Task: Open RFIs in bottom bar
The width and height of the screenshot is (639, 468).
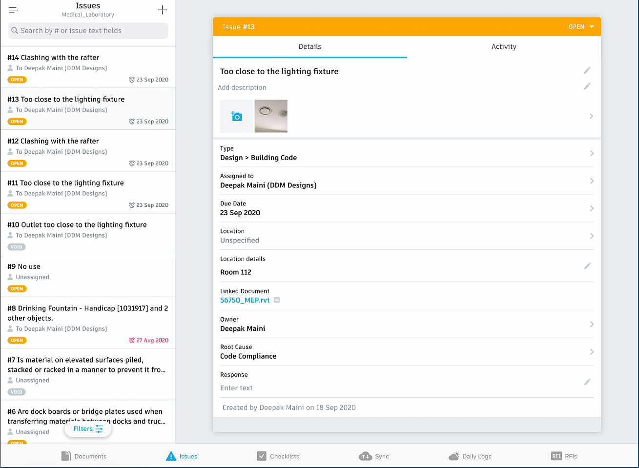Action: pos(564,456)
